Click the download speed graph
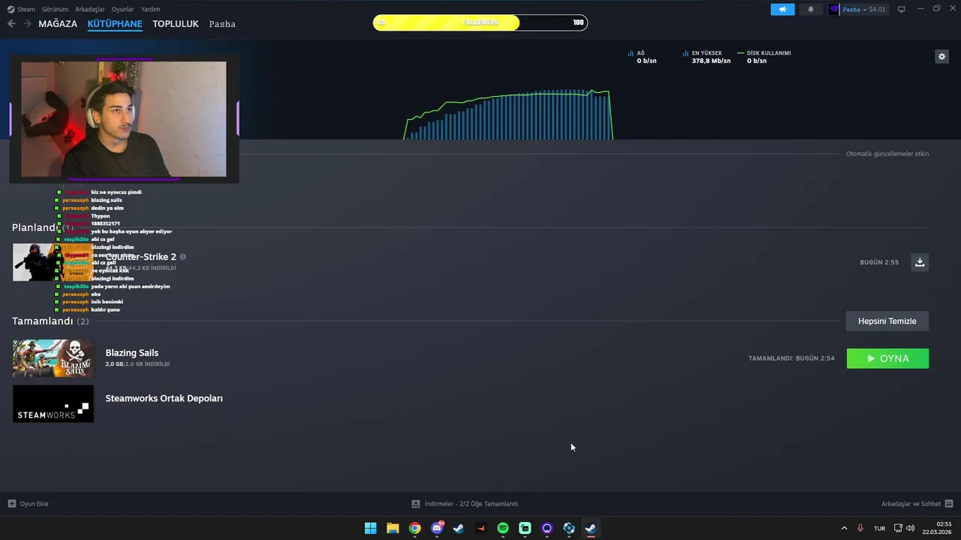 click(x=508, y=114)
